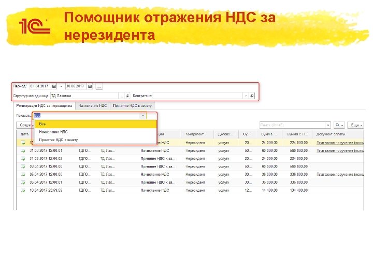Image resolution: width=373 pixels, height=279 pixels.
Task: Click the Создать button
Action: tap(25, 125)
